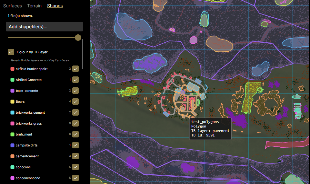Toggle conconconconc layer checkbox
310x184 pixels.
[x=75, y=178]
